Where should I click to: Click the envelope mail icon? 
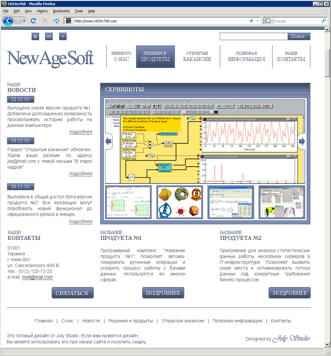49,37
